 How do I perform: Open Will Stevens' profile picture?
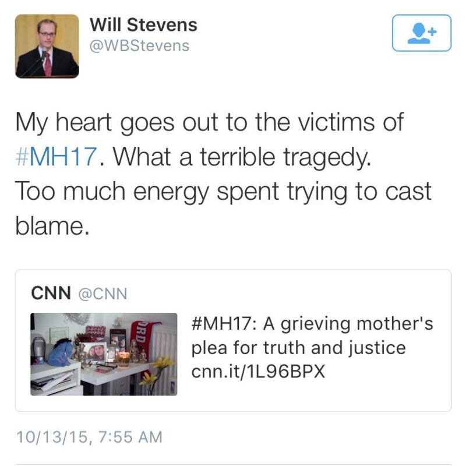47,46
